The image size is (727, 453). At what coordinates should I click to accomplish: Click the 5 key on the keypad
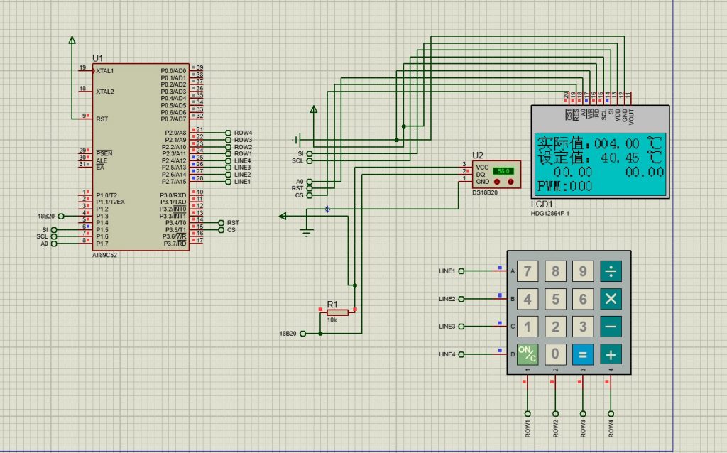pyautogui.click(x=555, y=298)
